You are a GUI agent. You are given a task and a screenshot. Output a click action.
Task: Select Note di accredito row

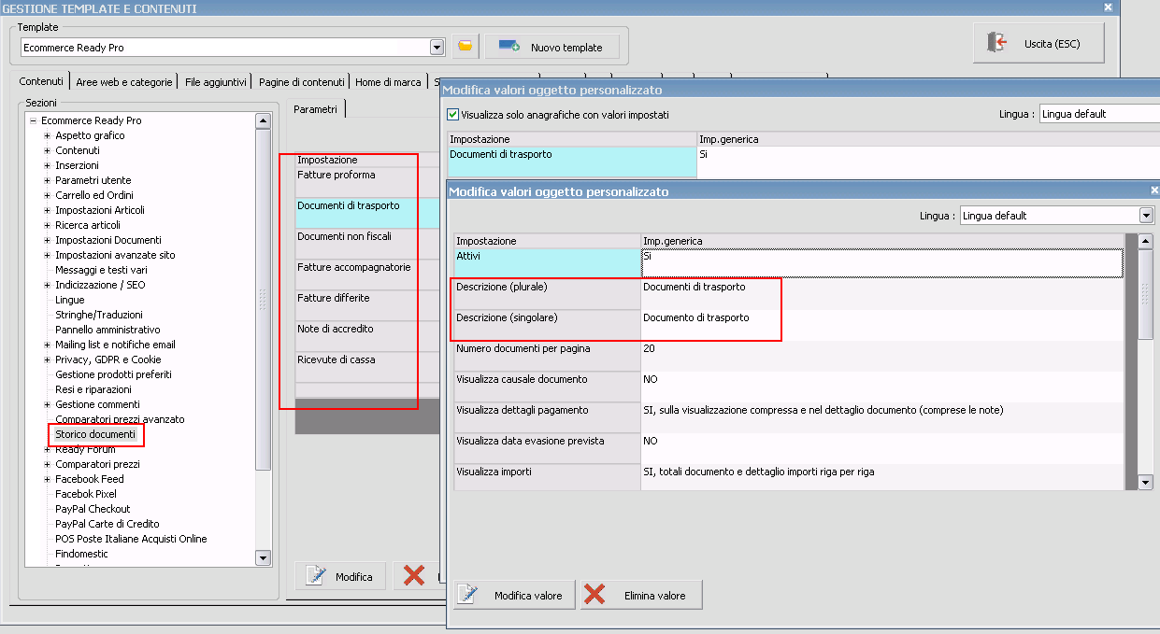[x=367, y=336]
